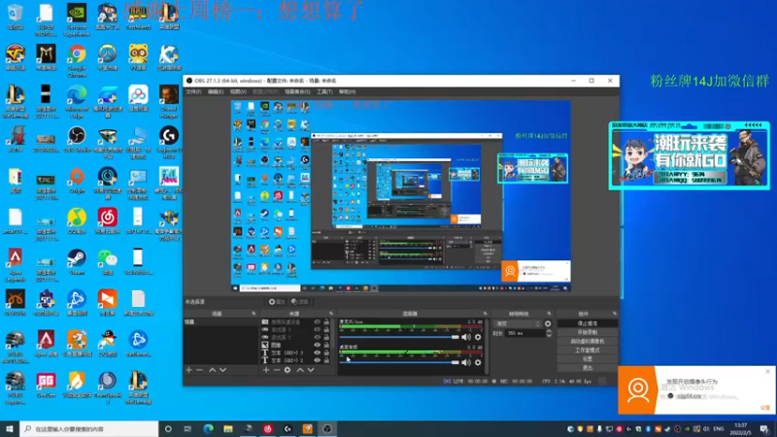The width and height of the screenshot is (777, 437).
Task: Open the 帮助(H) menu in OBS
Action: coord(347,92)
